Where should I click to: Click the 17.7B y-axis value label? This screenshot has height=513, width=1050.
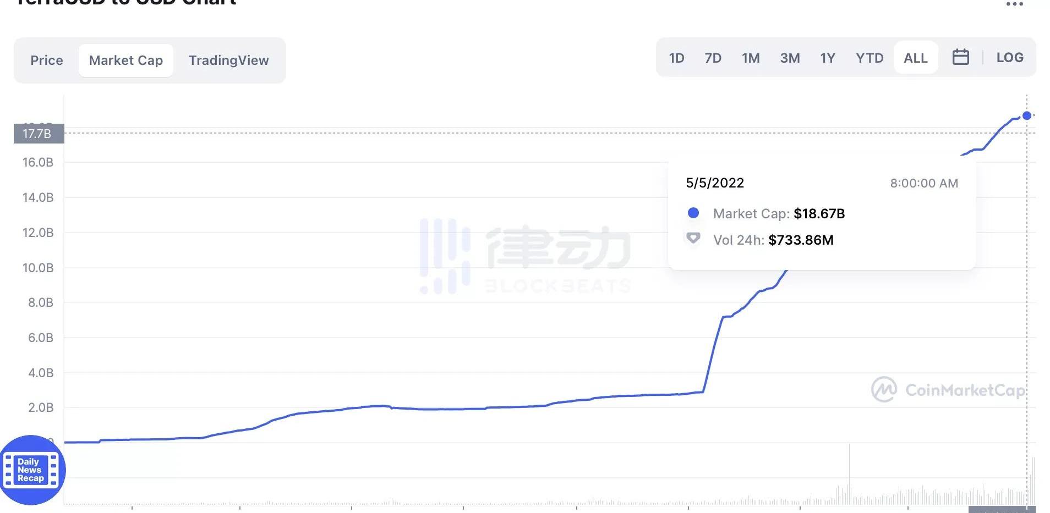(x=39, y=134)
